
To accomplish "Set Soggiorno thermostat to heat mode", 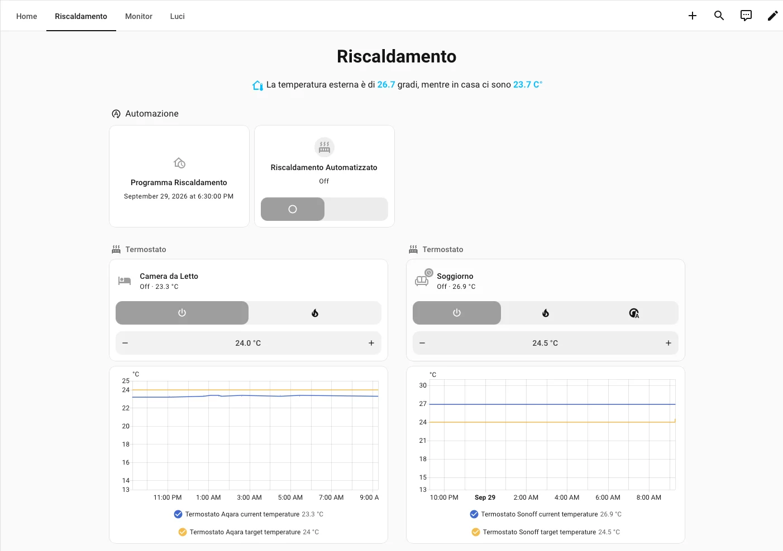I will tap(546, 313).
